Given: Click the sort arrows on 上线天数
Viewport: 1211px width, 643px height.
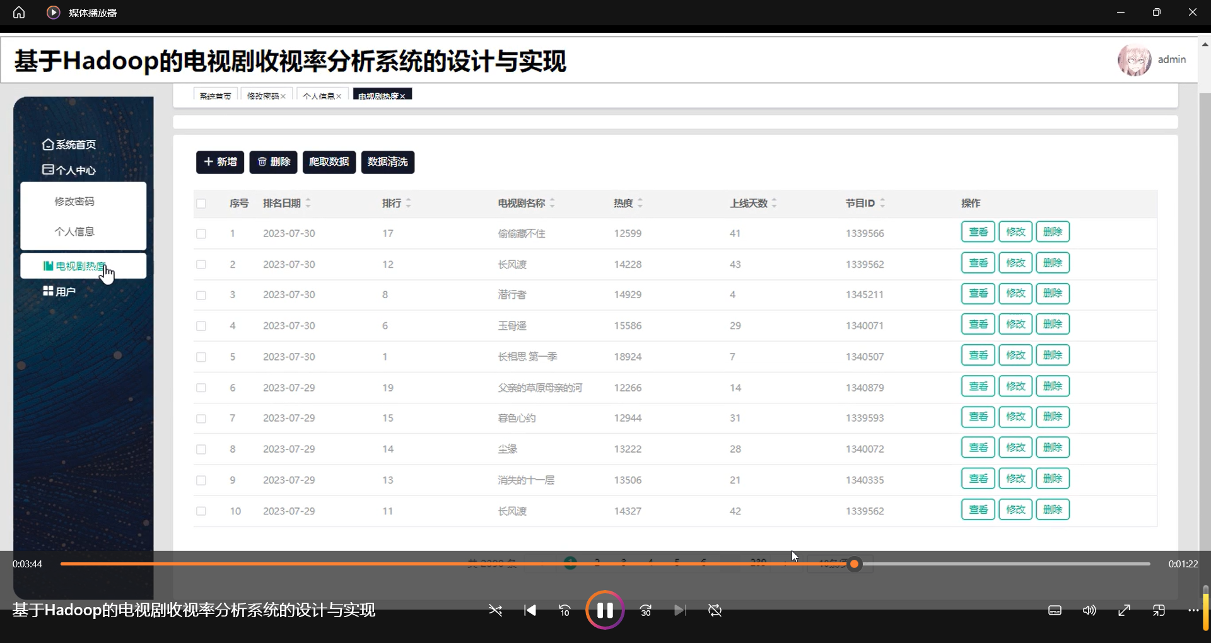Looking at the screenshot, I should (774, 203).
